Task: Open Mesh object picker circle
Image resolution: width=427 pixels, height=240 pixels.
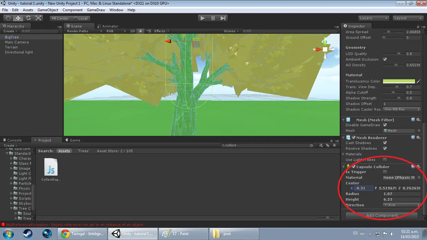Action: coord(419,131)
